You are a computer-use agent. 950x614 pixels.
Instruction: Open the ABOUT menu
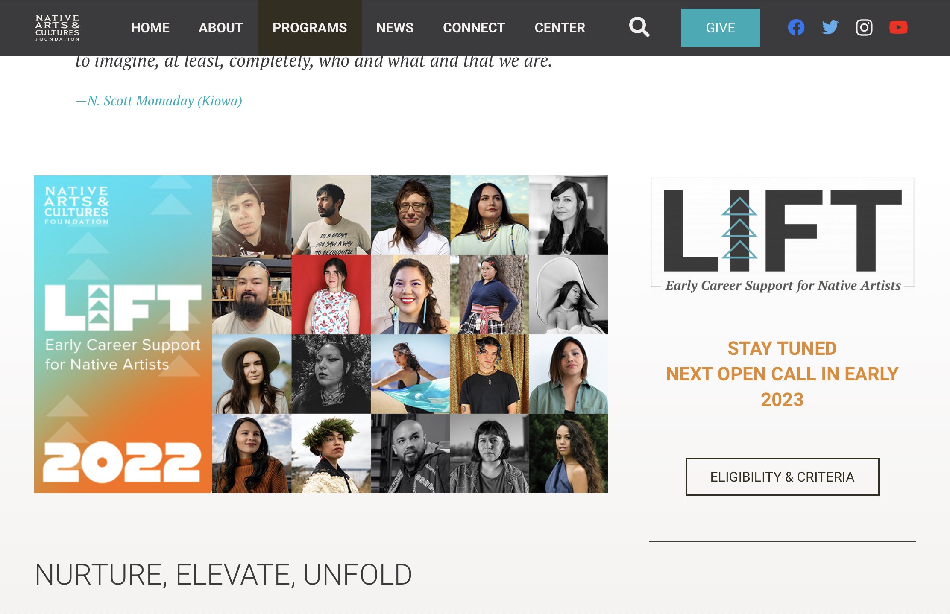pos(221,28)
